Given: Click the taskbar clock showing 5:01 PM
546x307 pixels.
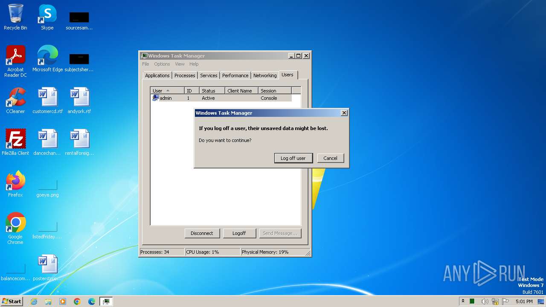Looking at the screenshot, I should pyautogui.click(x=524, y=301).
